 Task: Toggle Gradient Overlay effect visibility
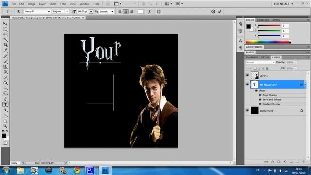(260, 104)
